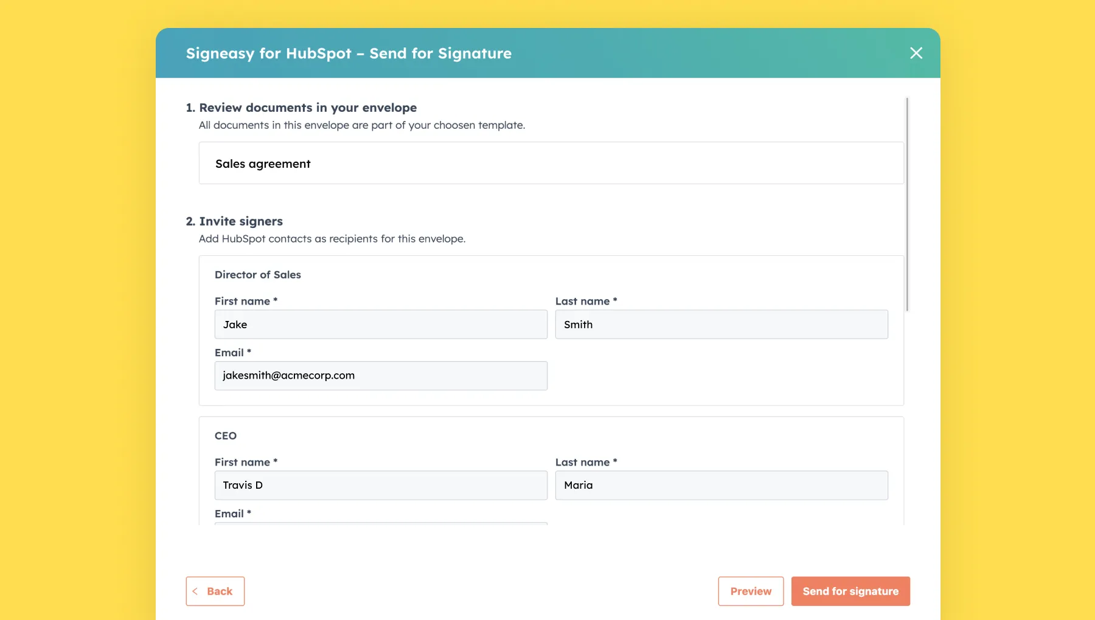1095x620 pixels.
Task: Edit Director of Sales first name field Jake
Action: pyautogui.click(x=381, y=325)
